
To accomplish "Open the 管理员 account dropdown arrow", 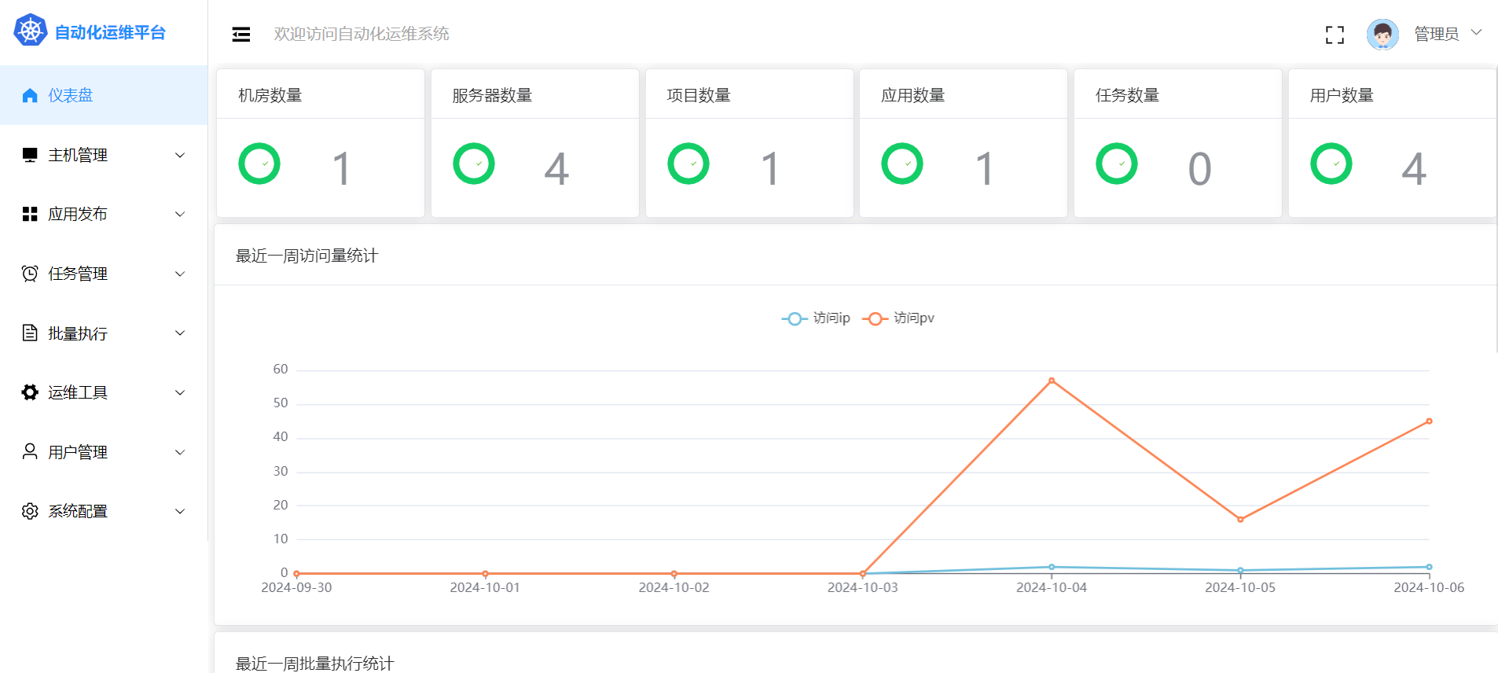I will point(1476,33).
